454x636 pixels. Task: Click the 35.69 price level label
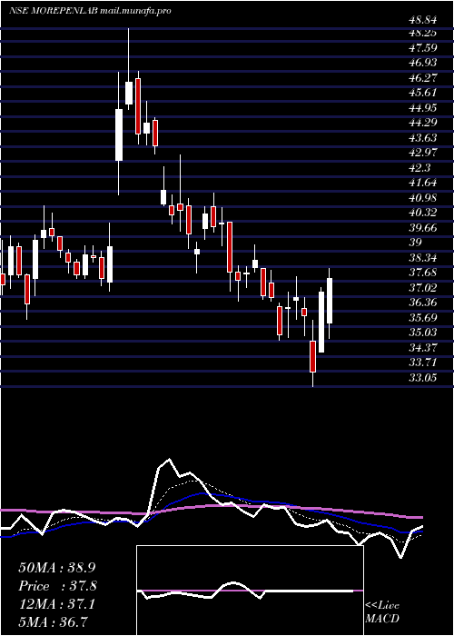(x=422, y=317)
